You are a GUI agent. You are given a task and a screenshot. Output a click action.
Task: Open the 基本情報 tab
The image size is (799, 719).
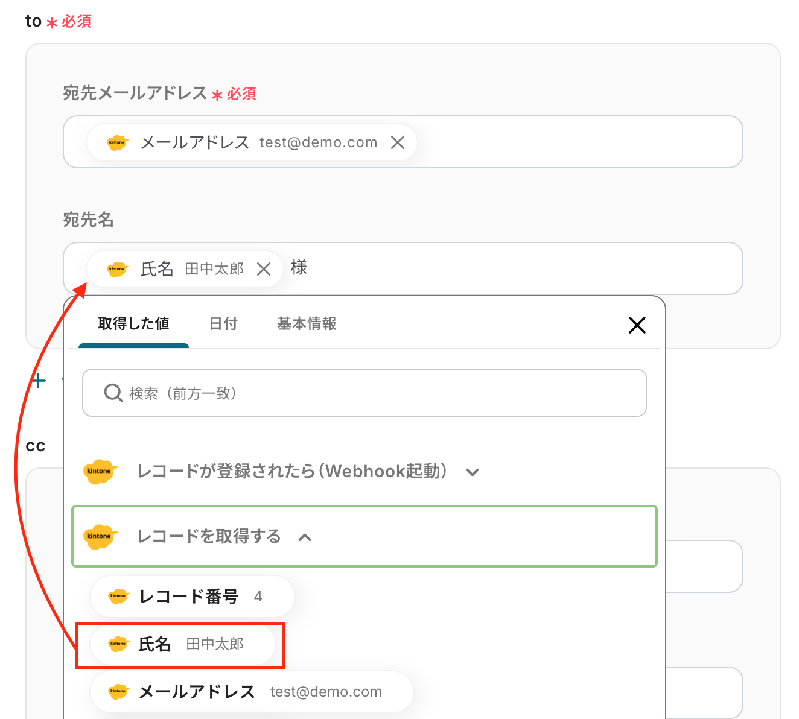coord(307,324)
